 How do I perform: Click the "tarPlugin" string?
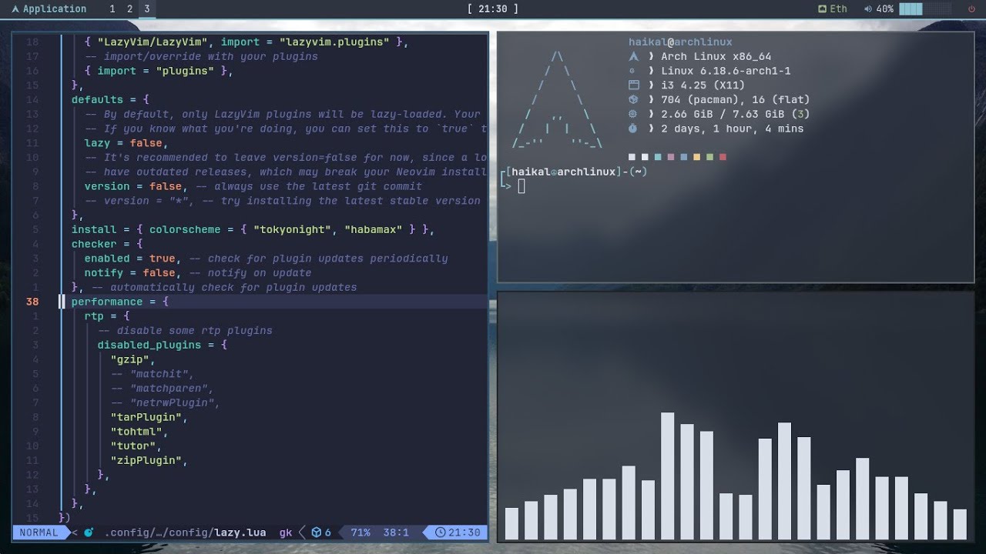(x=146, y=417)
